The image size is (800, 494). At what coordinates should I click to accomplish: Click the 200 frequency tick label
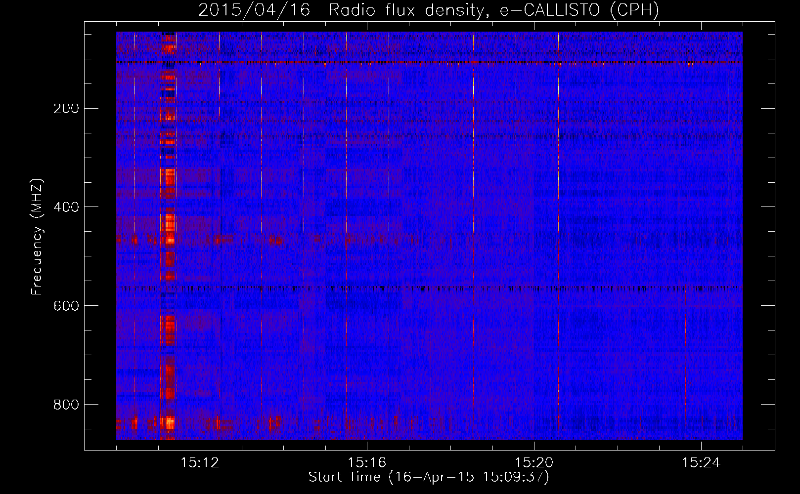point(66,109)
